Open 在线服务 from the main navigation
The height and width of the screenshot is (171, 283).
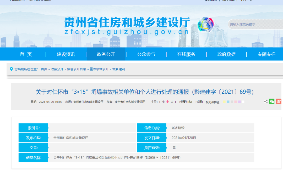pyautogui.click(x=186, y=54)
